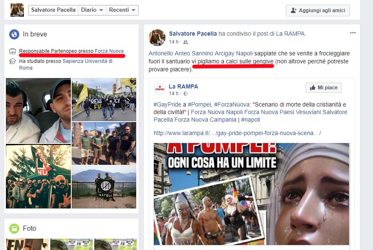The width and height of the screenshot is (373, 250).
Task: Click Mi piace button for La RAMPA
Action: 324,88
